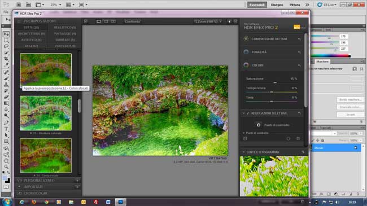The height and width of the screenshot is (206, 367).
Task: Click Disegno workspace button
Action: pos(277,5)
